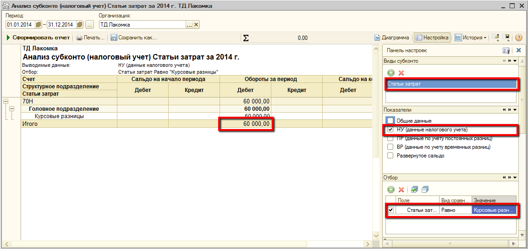
Task: Open the calendar for start date 01.01.2014
Action: [x=38, y=25]
